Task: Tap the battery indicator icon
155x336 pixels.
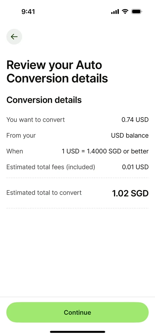Action: point(137,12)
